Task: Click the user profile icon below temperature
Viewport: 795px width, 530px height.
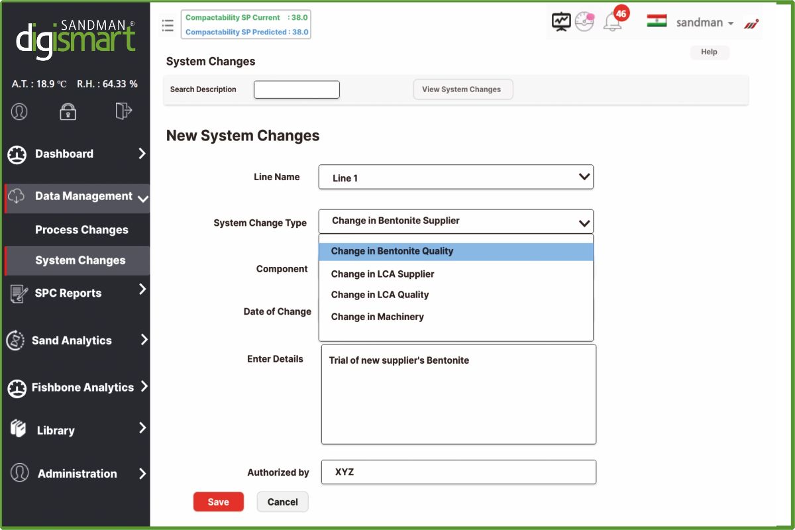Action: pos(19,111)
